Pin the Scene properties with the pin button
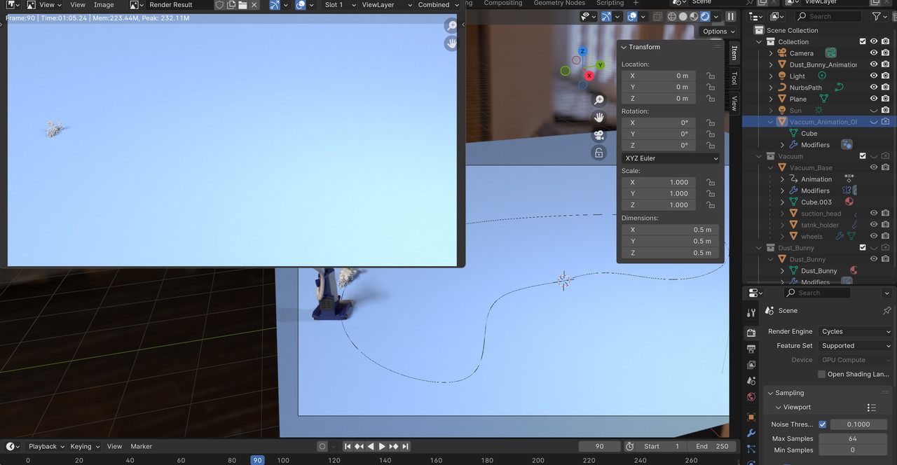The height and width of the screenshot is (465, 897). pyautogui.click(x=887, y=310)
